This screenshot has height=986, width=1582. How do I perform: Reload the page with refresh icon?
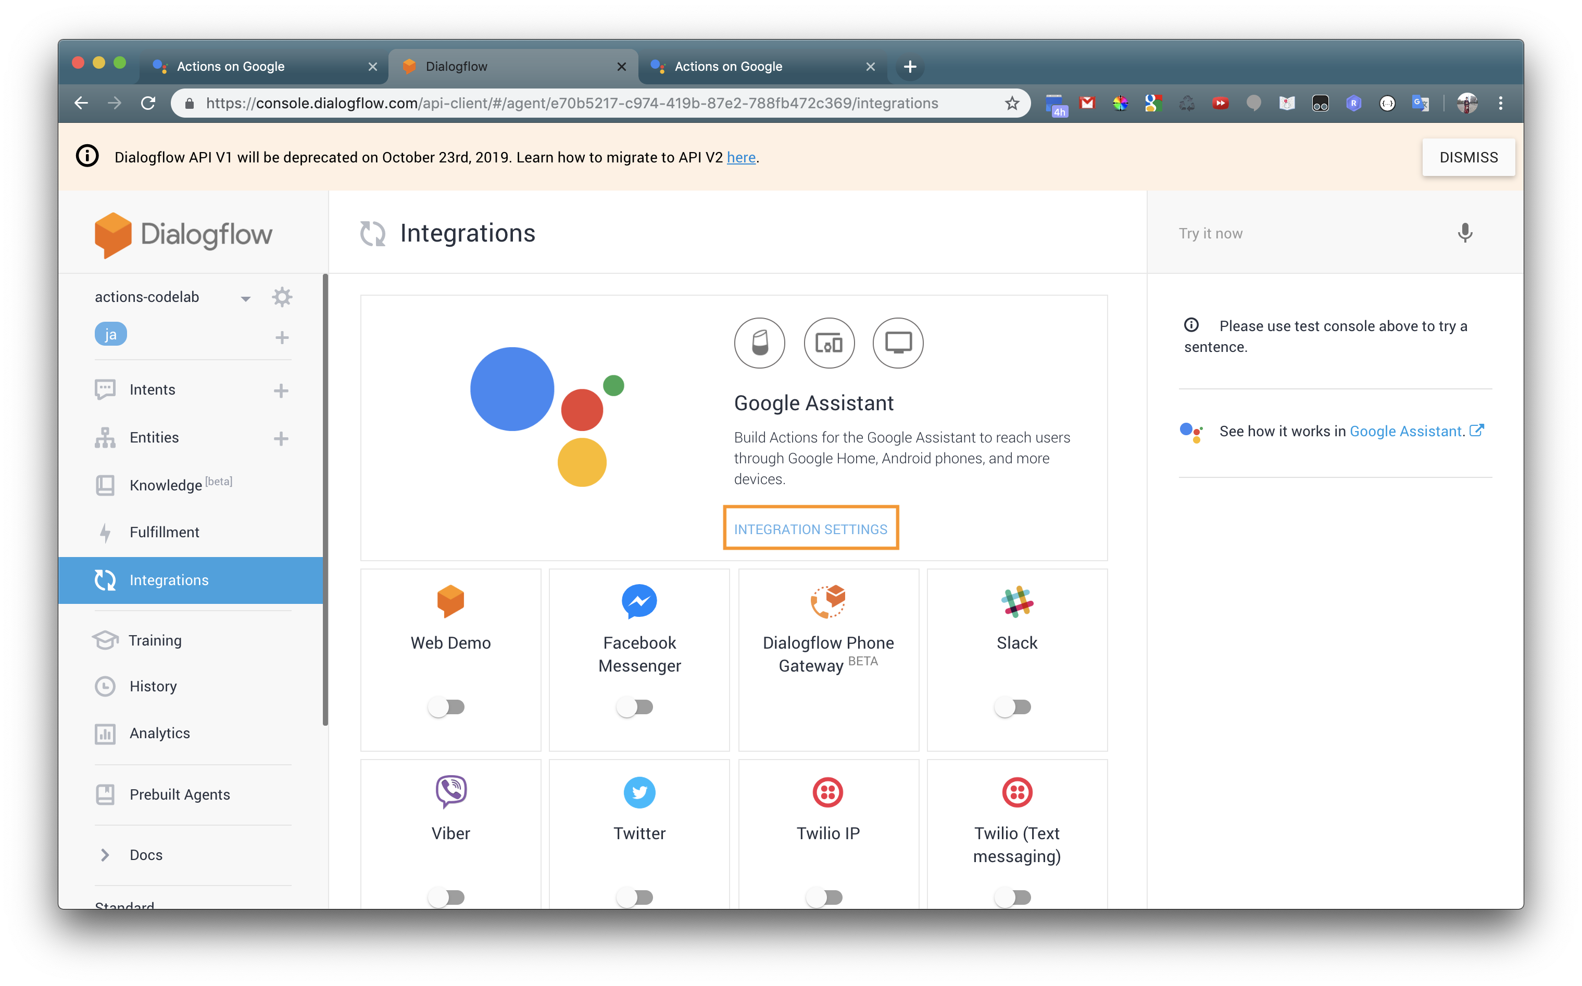coord(149,103)
